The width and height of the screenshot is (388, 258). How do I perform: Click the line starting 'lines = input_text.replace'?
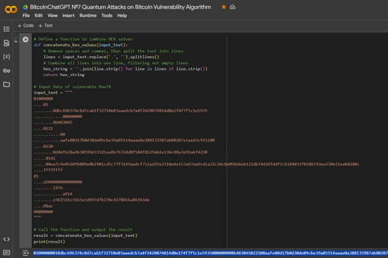tap(101, 57)
